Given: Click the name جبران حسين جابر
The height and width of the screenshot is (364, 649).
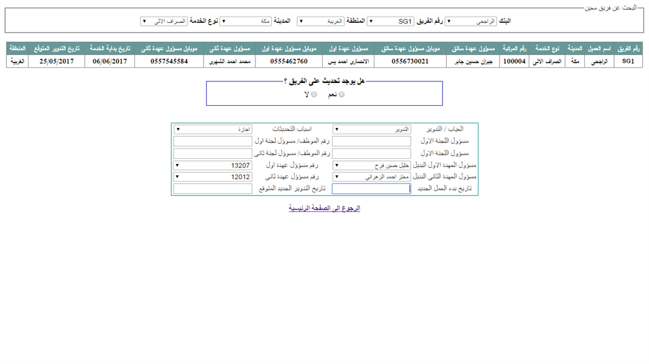Looking at the screenshot, I should coord(473,61).
